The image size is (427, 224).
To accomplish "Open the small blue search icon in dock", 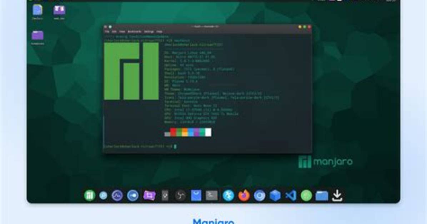I will [103, 195].
